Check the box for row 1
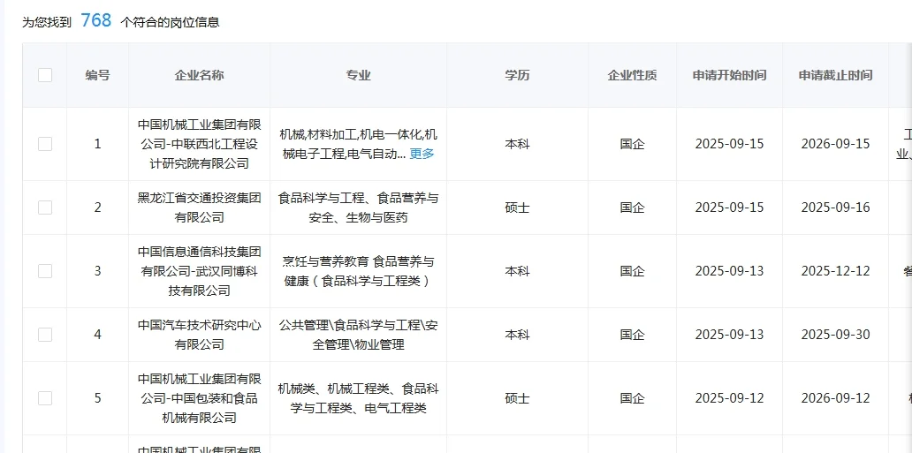This screenshot has height=453, width=912. click(45, 144)
